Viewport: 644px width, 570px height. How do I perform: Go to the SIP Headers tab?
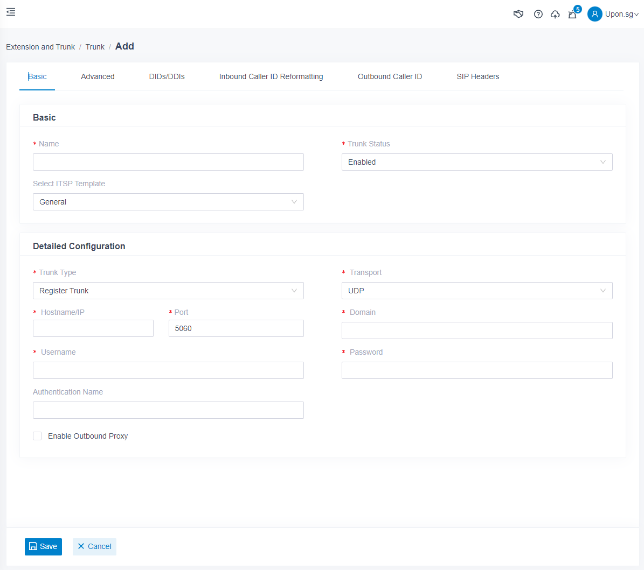477,76
